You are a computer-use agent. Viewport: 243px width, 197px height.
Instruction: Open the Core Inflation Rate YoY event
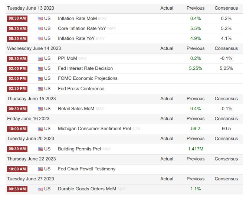tap(81, 28)
